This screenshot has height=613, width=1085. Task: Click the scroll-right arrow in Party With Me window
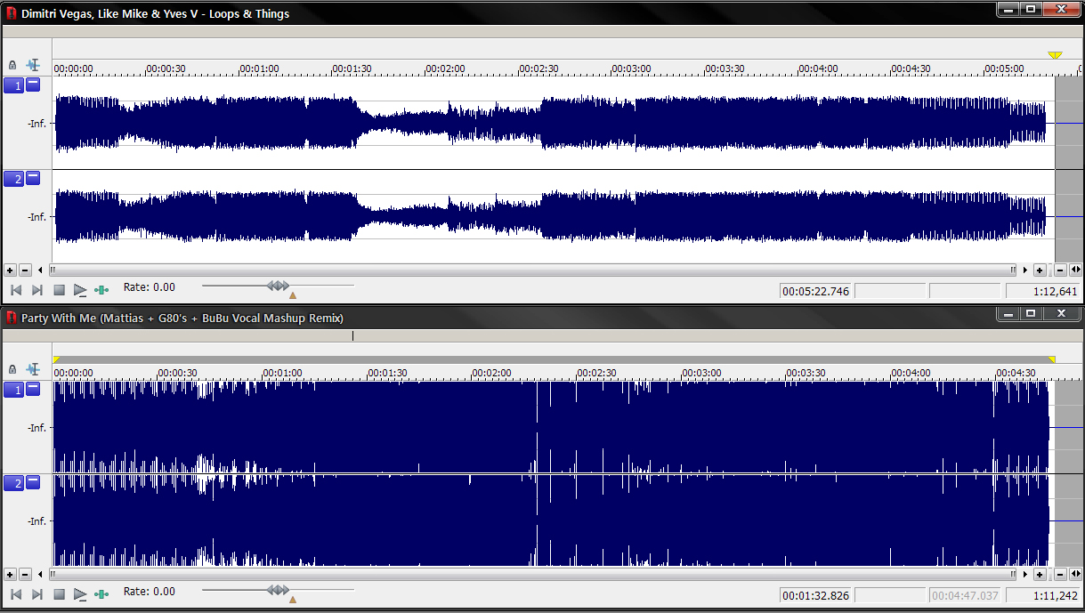point(1025,574)
